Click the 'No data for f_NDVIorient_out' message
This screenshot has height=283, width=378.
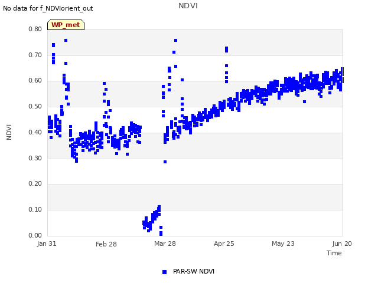[48, 8]
